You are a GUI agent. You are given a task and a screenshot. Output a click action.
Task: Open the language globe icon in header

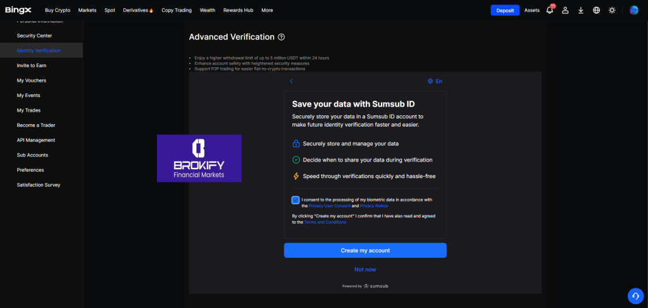coord(596,10)
